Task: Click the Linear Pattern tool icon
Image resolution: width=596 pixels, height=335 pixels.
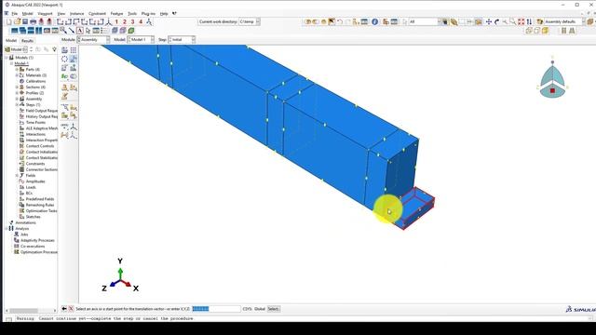Action: pos(74,50)
